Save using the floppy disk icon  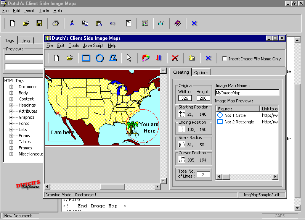click(x=39, y=23)
